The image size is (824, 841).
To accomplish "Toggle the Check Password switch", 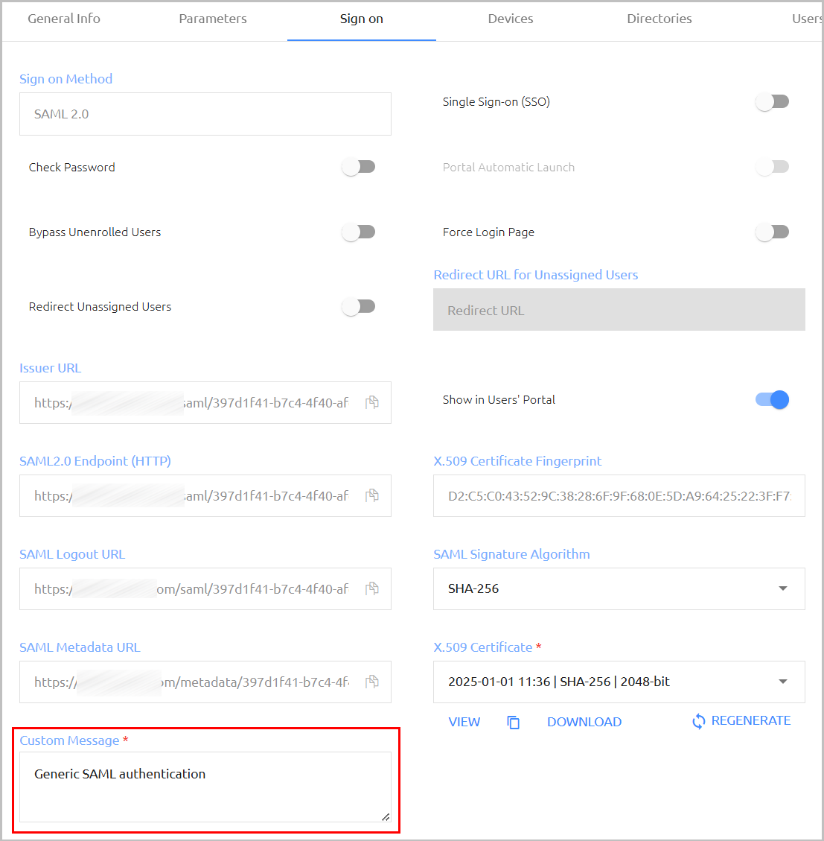I will (359, 167).
